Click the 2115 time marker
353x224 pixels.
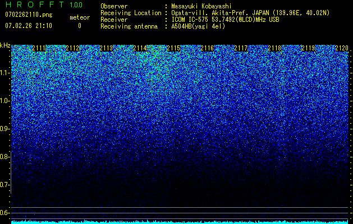tap(173, 48)
